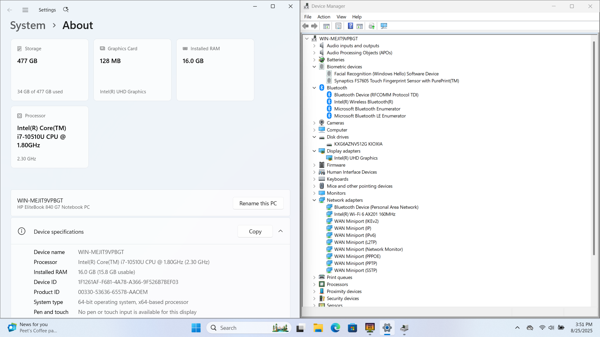The width and height of the screenshot is (600, 337).
Task: Launch Microsoft Edge from the taskbar
Action: coord(335,328)
